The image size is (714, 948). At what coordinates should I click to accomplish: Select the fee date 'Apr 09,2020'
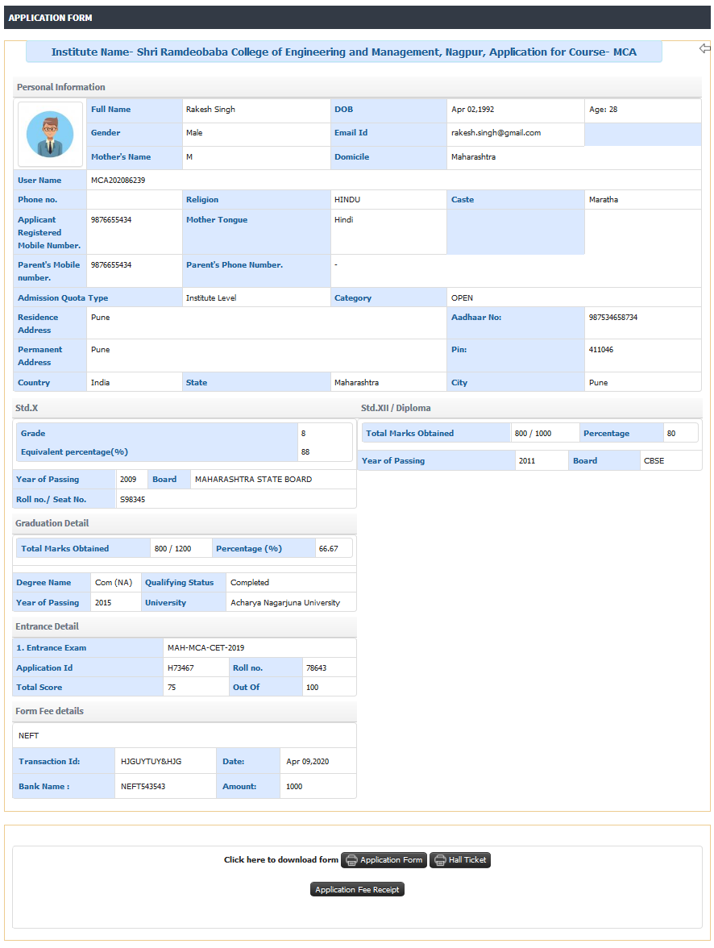[x=308, y=762]
